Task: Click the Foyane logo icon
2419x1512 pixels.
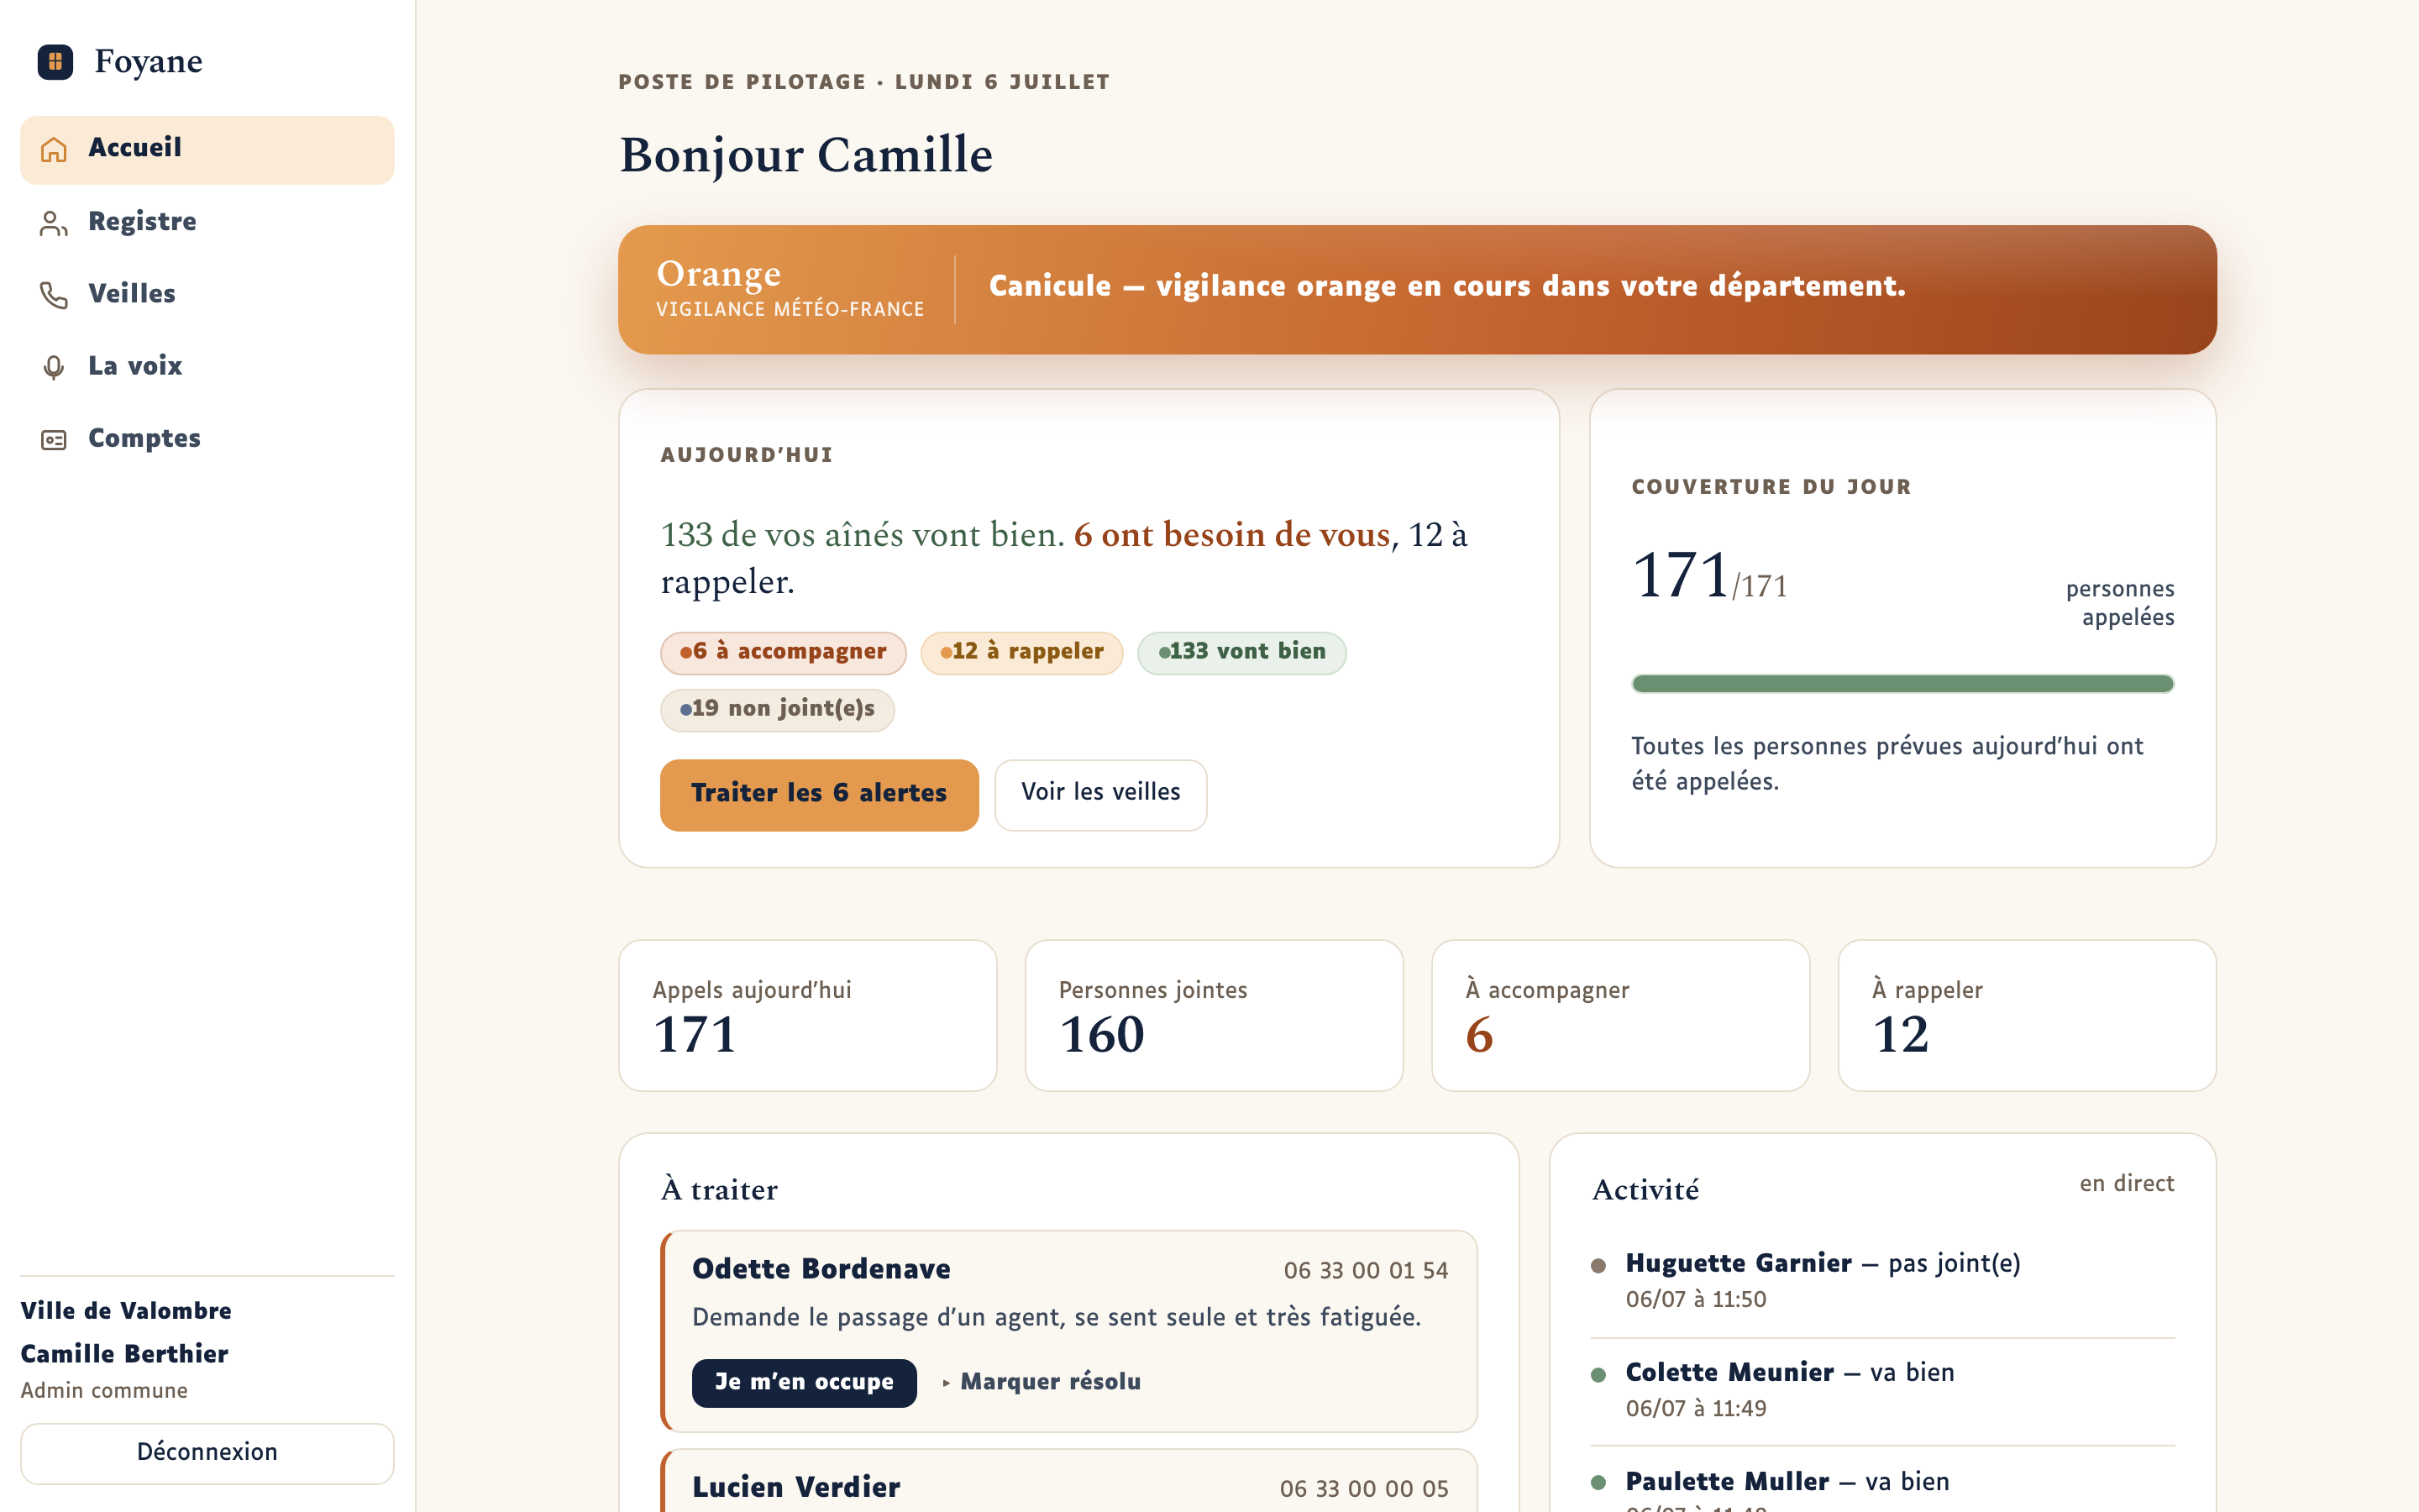Action: [x=55, y=62]
